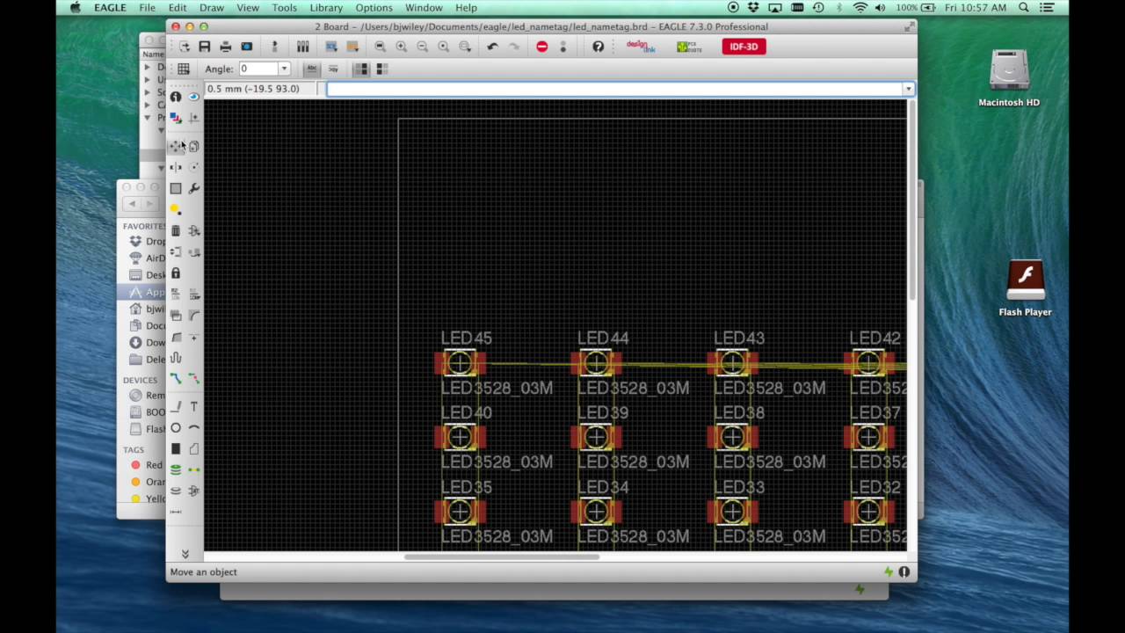Open the Display layers tool
Viewport: 1125px width, 633px height.
pyautogui.click(x=176, y=118)
